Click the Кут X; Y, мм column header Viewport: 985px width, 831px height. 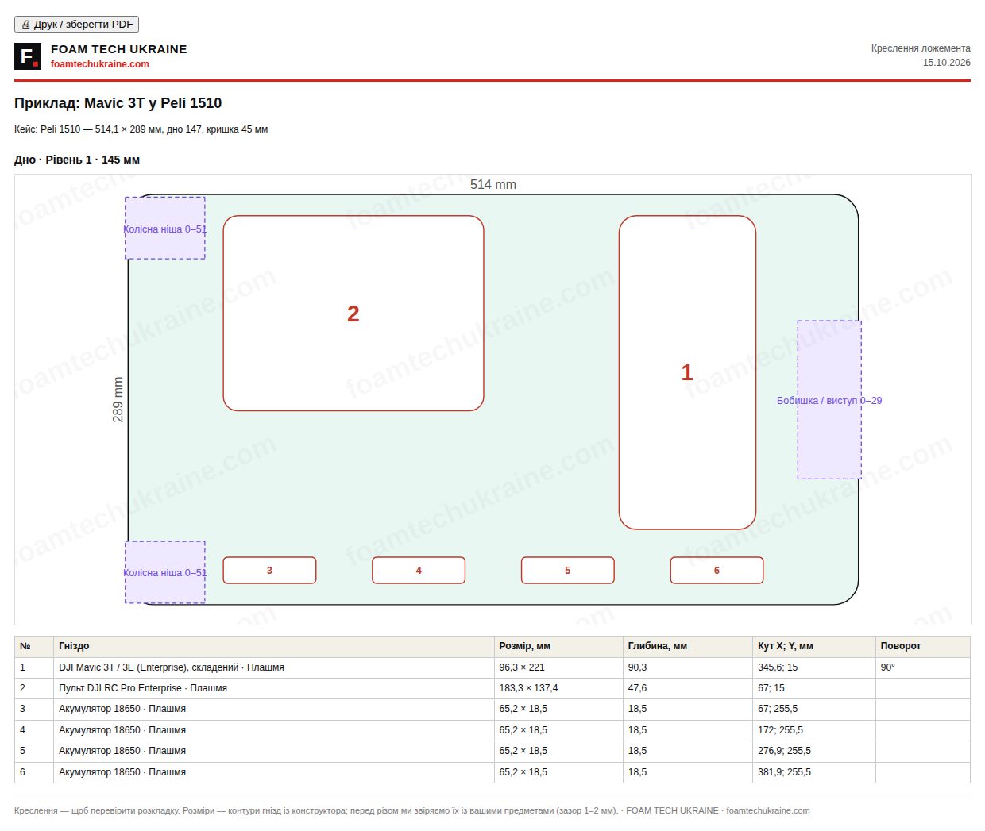pyautogui.click(x=814, y=646)
